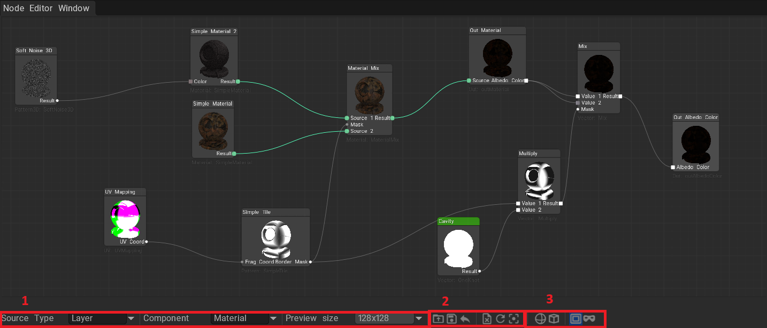The image size is (767, 328).
Task: Click Simple Material 2 Result output port
Action: [237, 82]
